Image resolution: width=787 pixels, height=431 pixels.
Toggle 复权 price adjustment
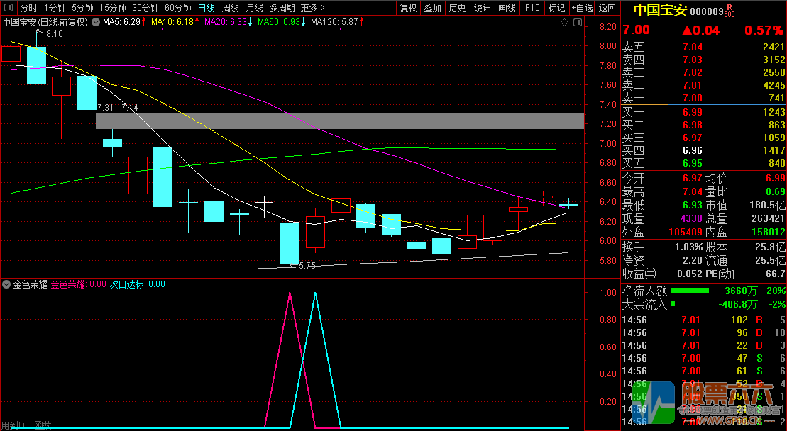409,8
